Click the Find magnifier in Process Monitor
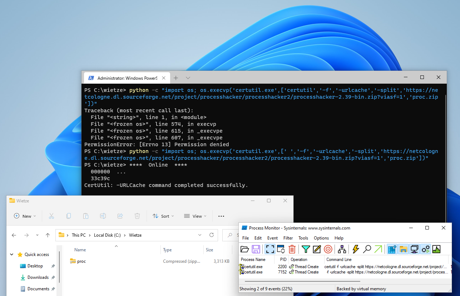 [x=367, y=249]
